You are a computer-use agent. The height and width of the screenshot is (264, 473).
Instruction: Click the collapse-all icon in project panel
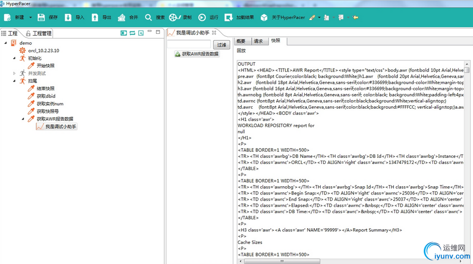[141, 33]
